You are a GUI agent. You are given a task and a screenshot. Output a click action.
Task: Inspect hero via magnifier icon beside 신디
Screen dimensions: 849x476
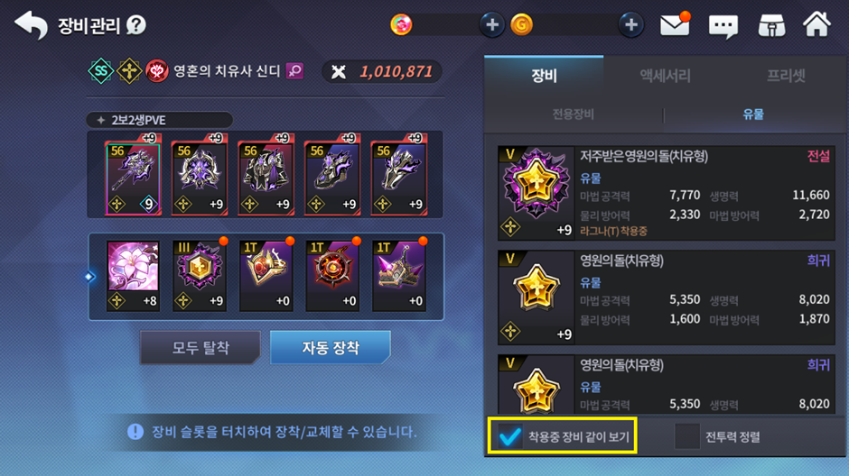pyautogui.click(x=294, y=71)
